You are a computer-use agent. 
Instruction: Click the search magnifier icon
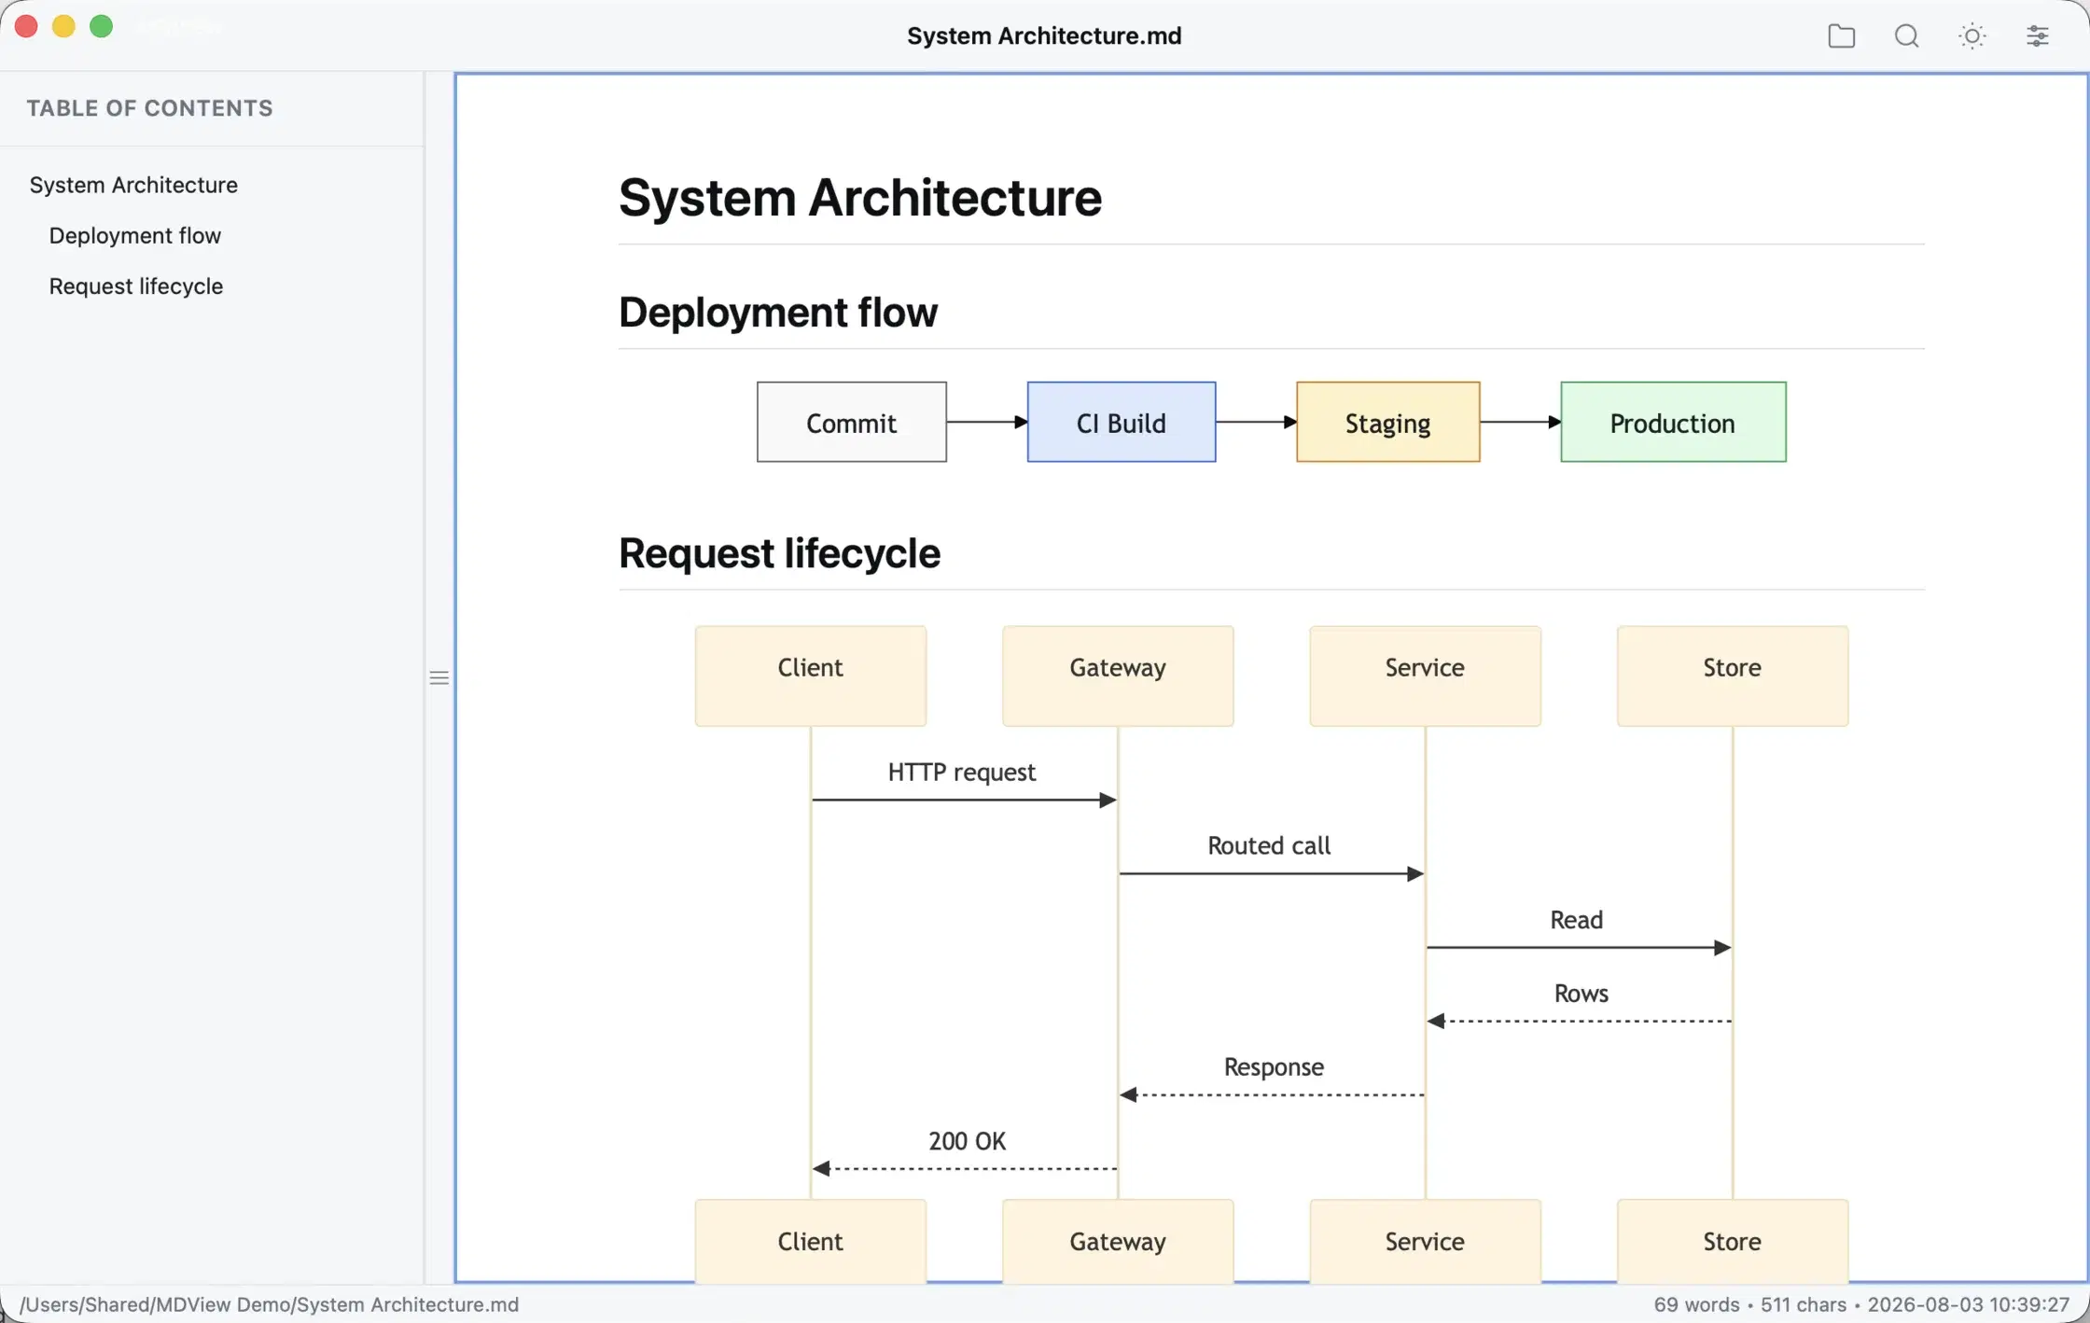coord(1906,36)
